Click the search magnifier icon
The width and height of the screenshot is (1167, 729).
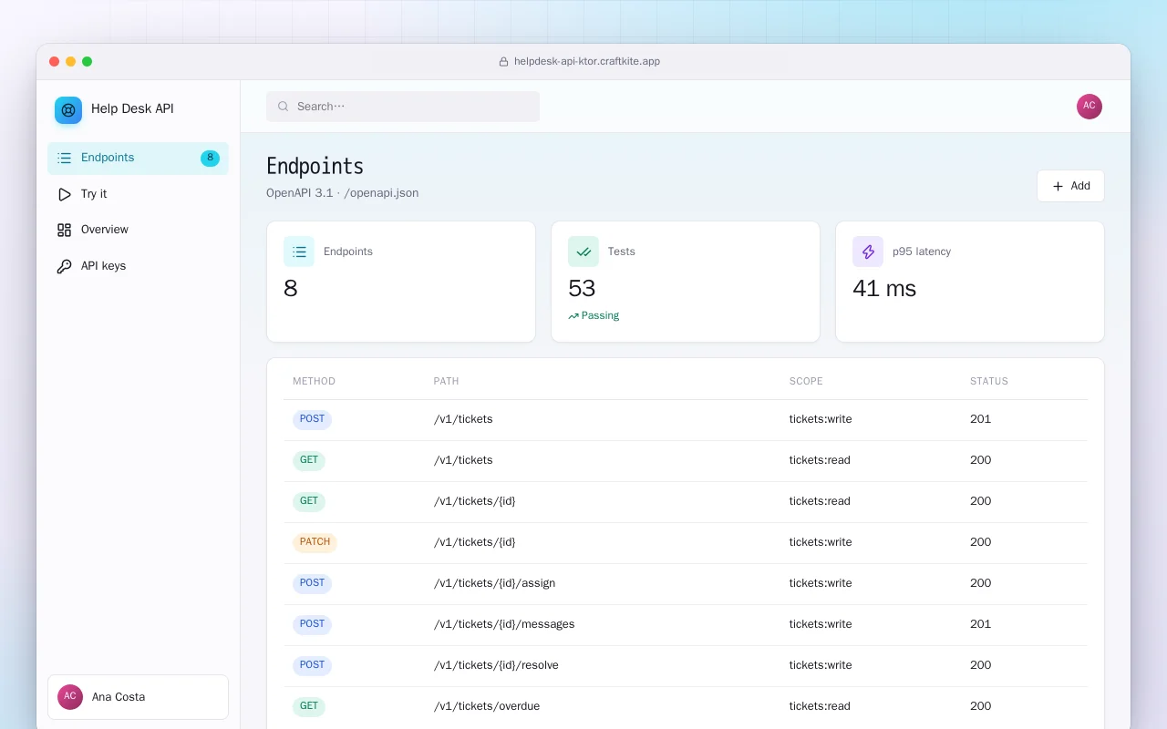284,107
